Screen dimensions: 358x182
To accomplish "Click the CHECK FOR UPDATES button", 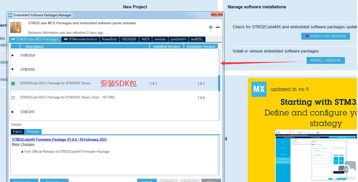I will tap(325, 36).
